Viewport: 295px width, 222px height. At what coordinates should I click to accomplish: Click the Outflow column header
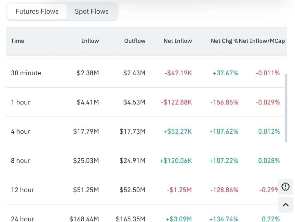135,41
